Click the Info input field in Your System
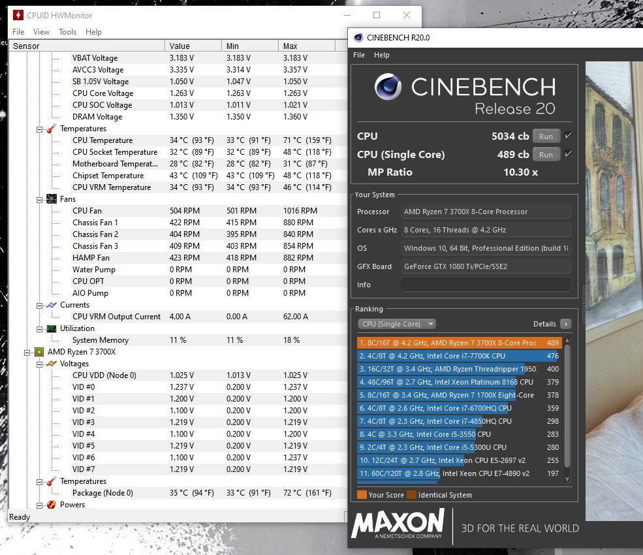Image resolution: width=643 pixels, height=555 pixels. pyautogui.click(x=486, y=285)
